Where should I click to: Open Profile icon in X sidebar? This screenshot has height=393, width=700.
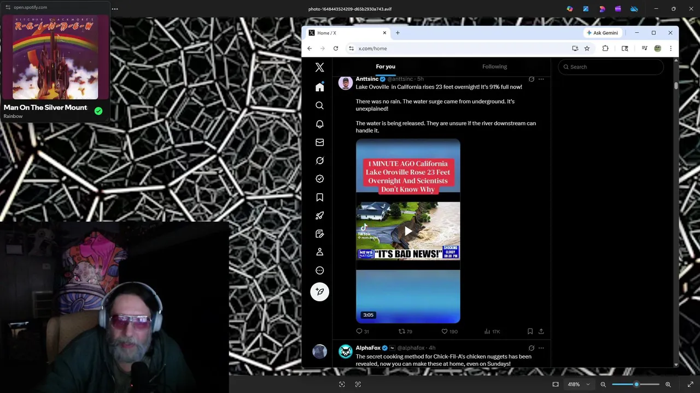click(319, 252)
